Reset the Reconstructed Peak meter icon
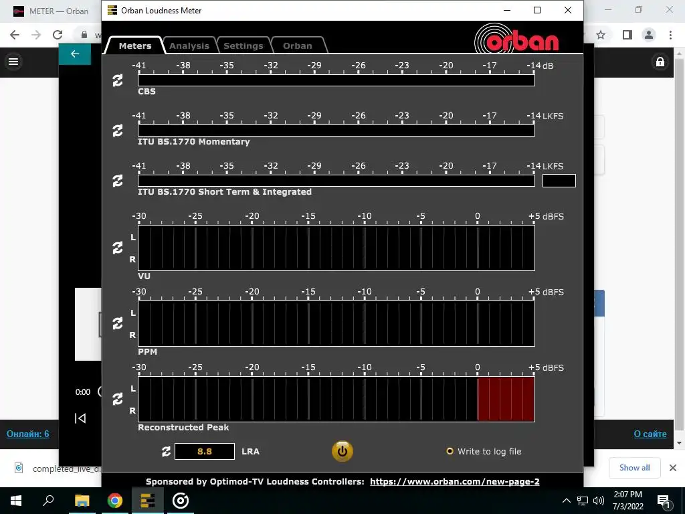 click(118, 399)
